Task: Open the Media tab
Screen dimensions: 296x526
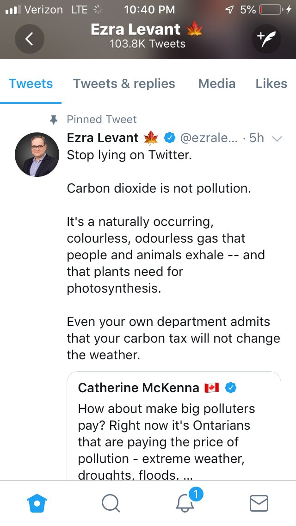Action: (216, 84)
